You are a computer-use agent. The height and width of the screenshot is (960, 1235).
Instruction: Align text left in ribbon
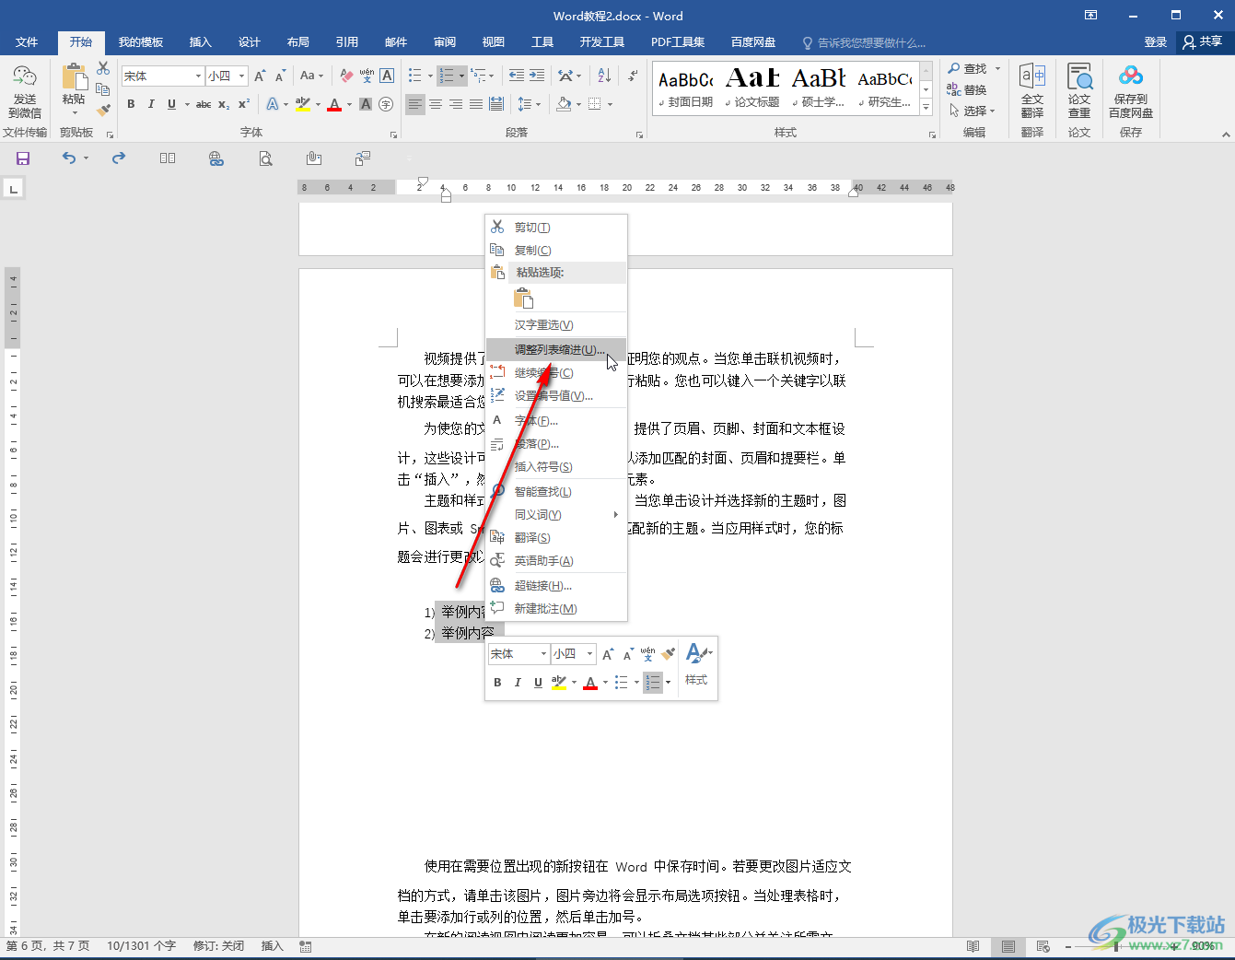tap(415, 104)
